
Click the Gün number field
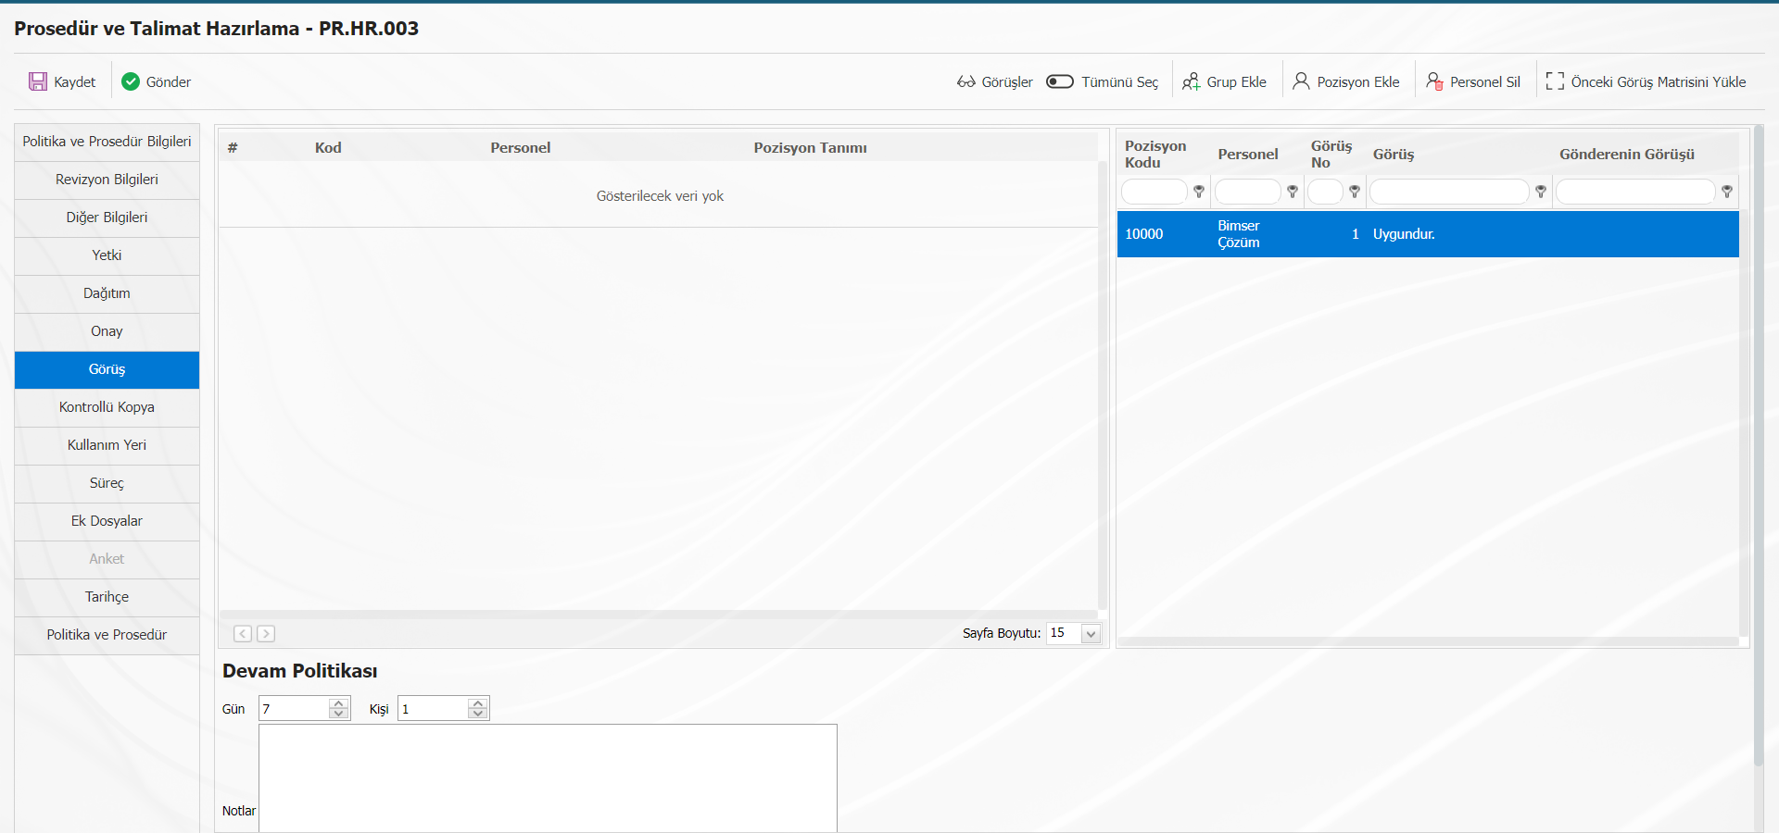tap(294, 709)
